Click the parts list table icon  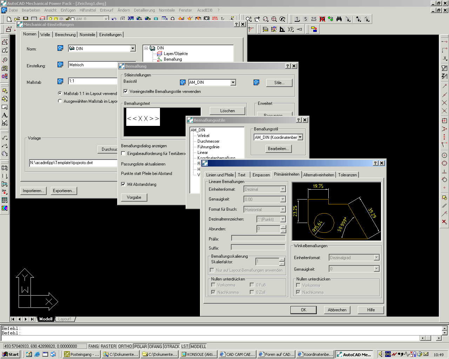pyautogui.click(x=5, y=200)
